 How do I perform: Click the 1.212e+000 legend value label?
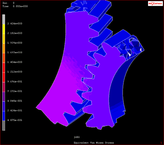pos(15,72)
